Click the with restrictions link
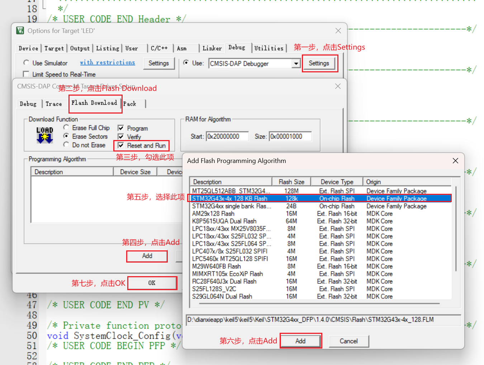The height and width of the screenshot is (365, 484). (108, 63)
